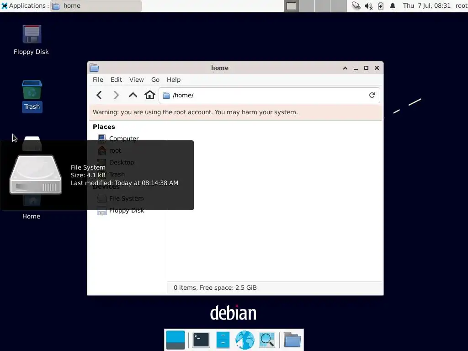Viewport: 468px width, 351px height.
Task: Go to parent folder with up arrow
Action: click(x=133, y=95)
